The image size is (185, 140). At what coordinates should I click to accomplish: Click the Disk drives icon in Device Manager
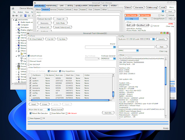pyautogui.click(x=18, y=27)
